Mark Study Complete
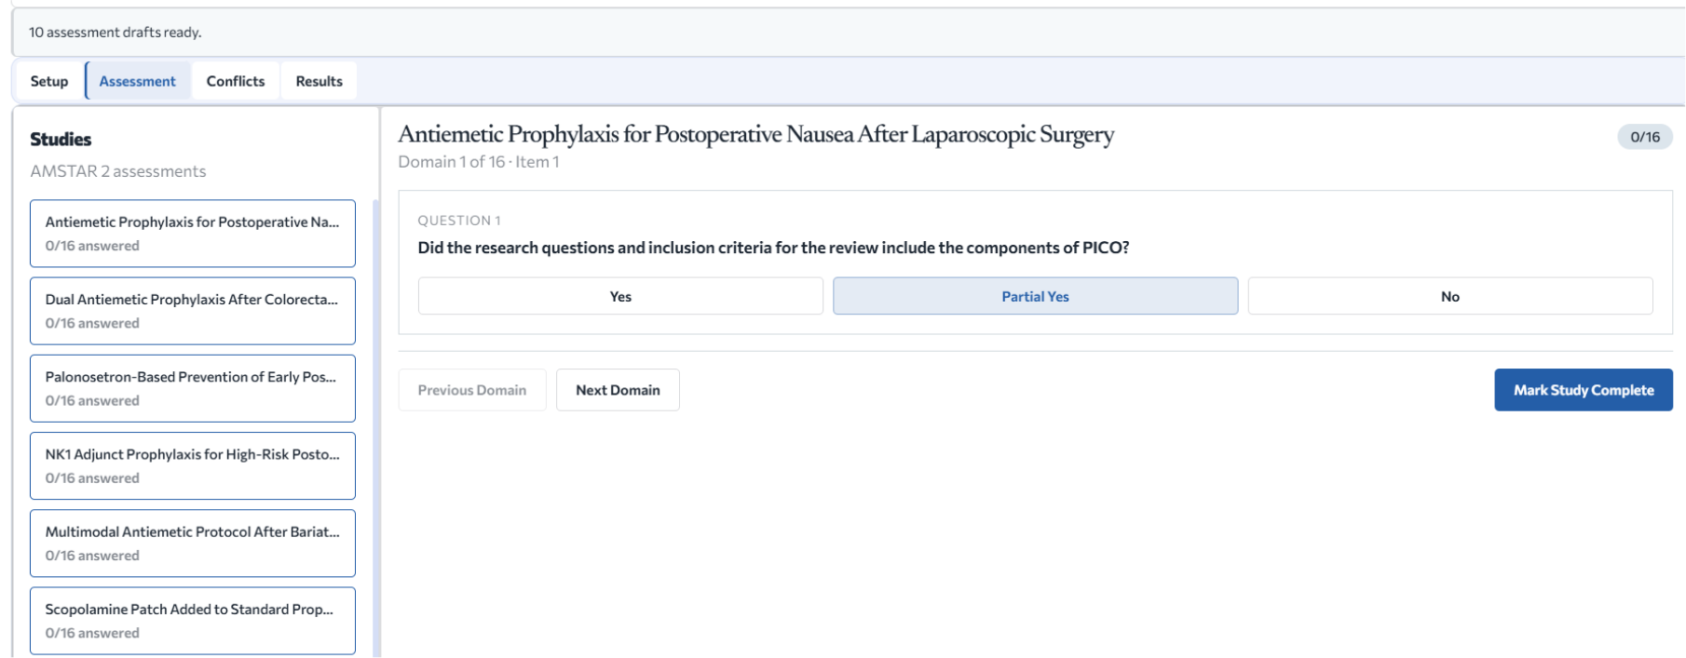Screen dimensions: 1686x658 (1584, 390)
